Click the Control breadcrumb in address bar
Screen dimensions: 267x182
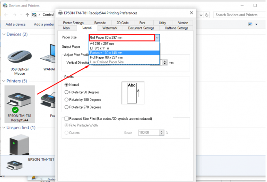coord(48,15)
